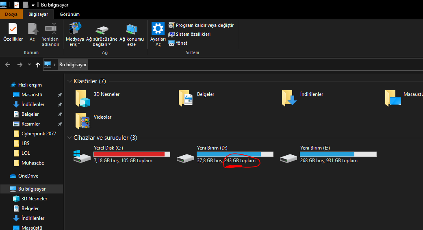
Task: Click the pin icon next to Masaüstü
Action: point(60,95)
